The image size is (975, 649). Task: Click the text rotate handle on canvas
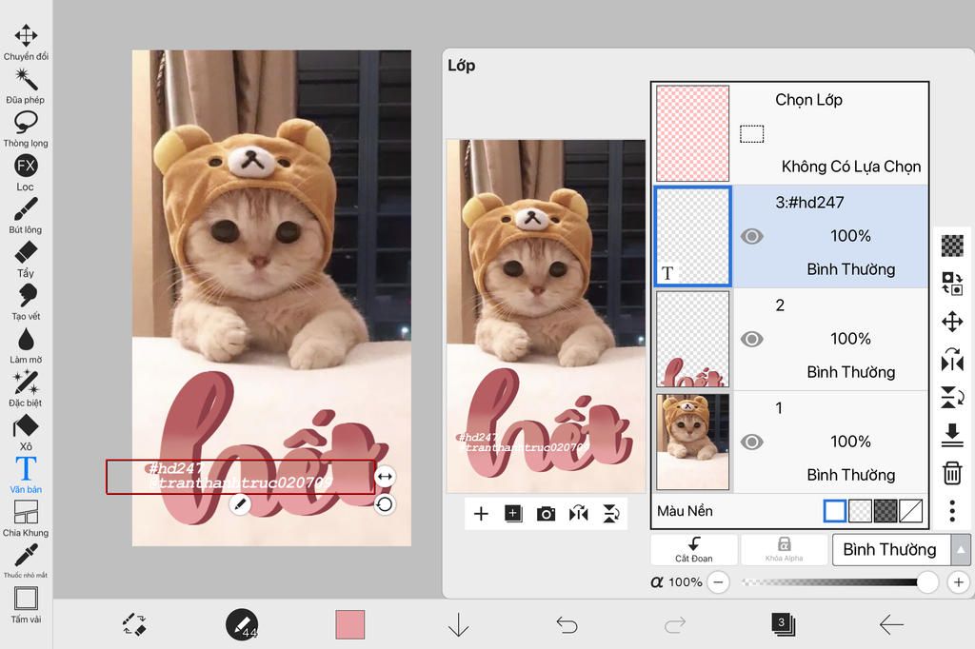(385, 504)
